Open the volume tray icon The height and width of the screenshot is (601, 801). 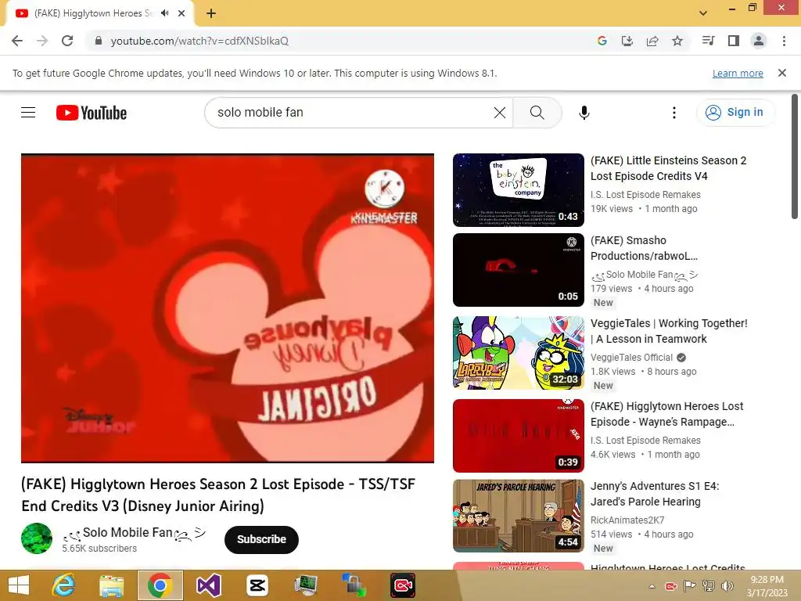tap(727, 586)
